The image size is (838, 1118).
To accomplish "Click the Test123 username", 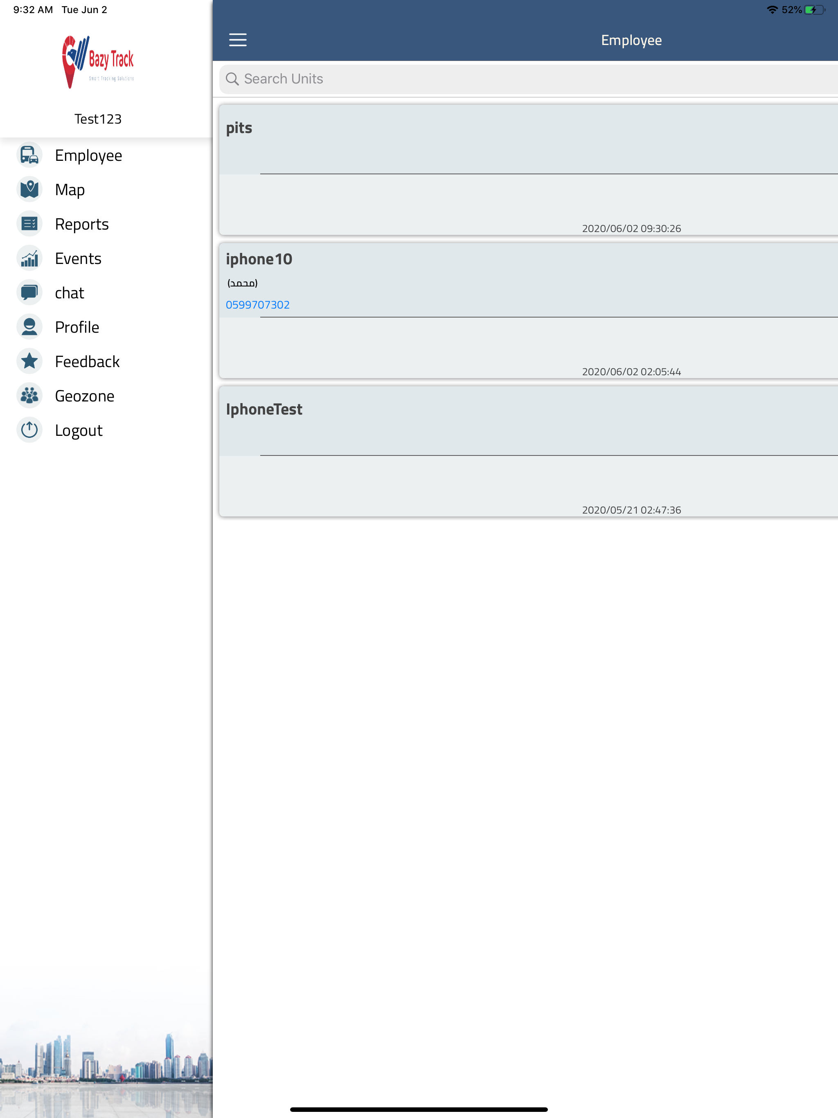I will point(98,119).
